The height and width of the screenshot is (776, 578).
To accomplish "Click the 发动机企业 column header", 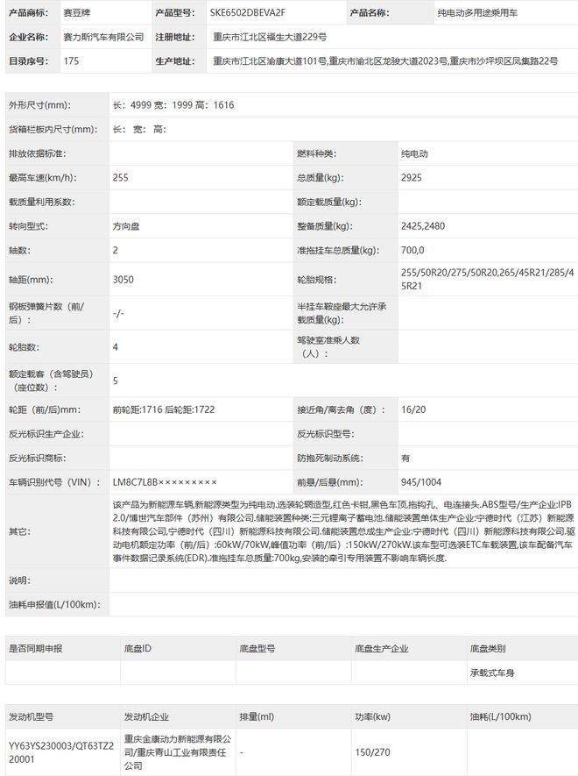I will pyautogui.click(x=146, y=716).
